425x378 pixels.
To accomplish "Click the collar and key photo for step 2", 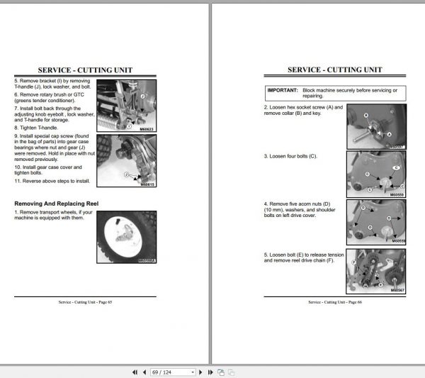I will click(377, 126).
